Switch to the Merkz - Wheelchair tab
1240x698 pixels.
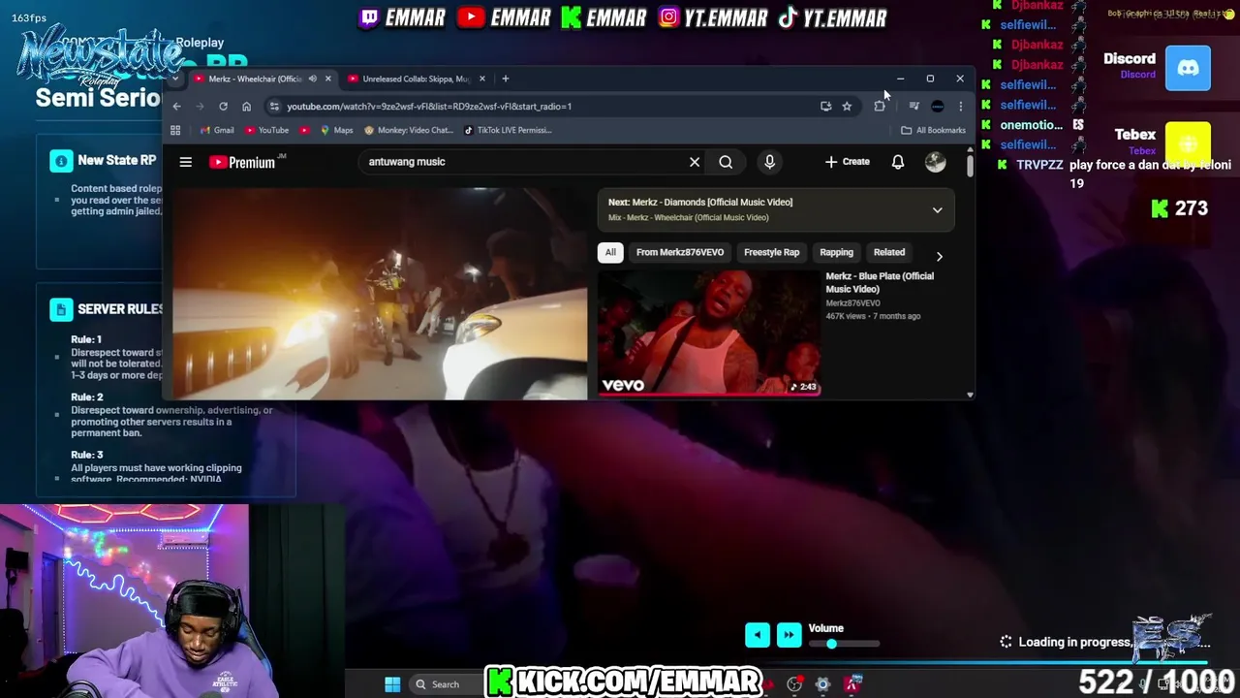(262, 79)
